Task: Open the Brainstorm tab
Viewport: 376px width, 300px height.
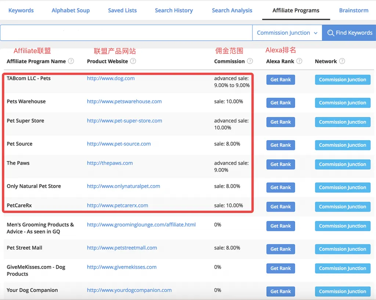Action: [x=354, y=10]
